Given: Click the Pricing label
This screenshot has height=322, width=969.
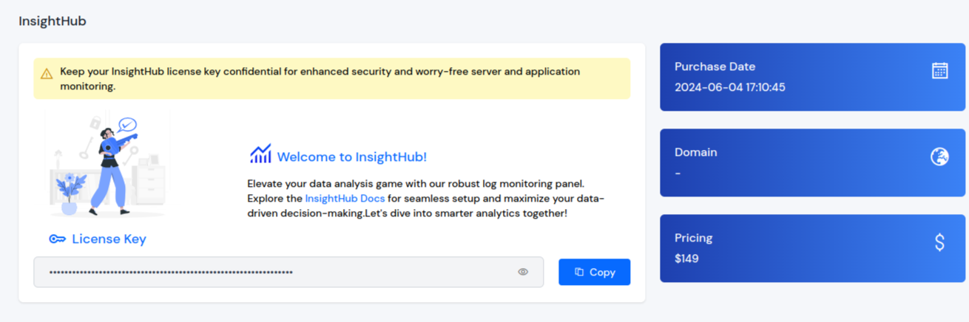Looking at the screenshot, I should tap(693, 238).
